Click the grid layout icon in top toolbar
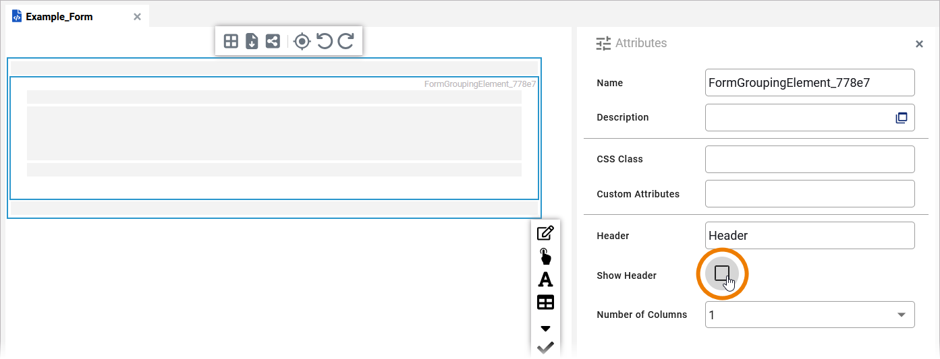940x359 pixels. pyautogui.click(x=231, y=42)
